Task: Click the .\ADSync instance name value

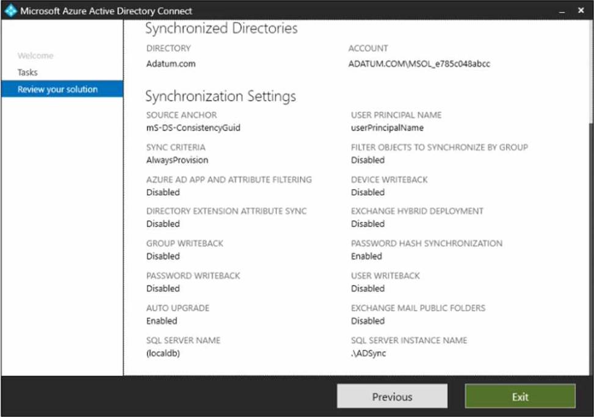Action: [368, 354]
